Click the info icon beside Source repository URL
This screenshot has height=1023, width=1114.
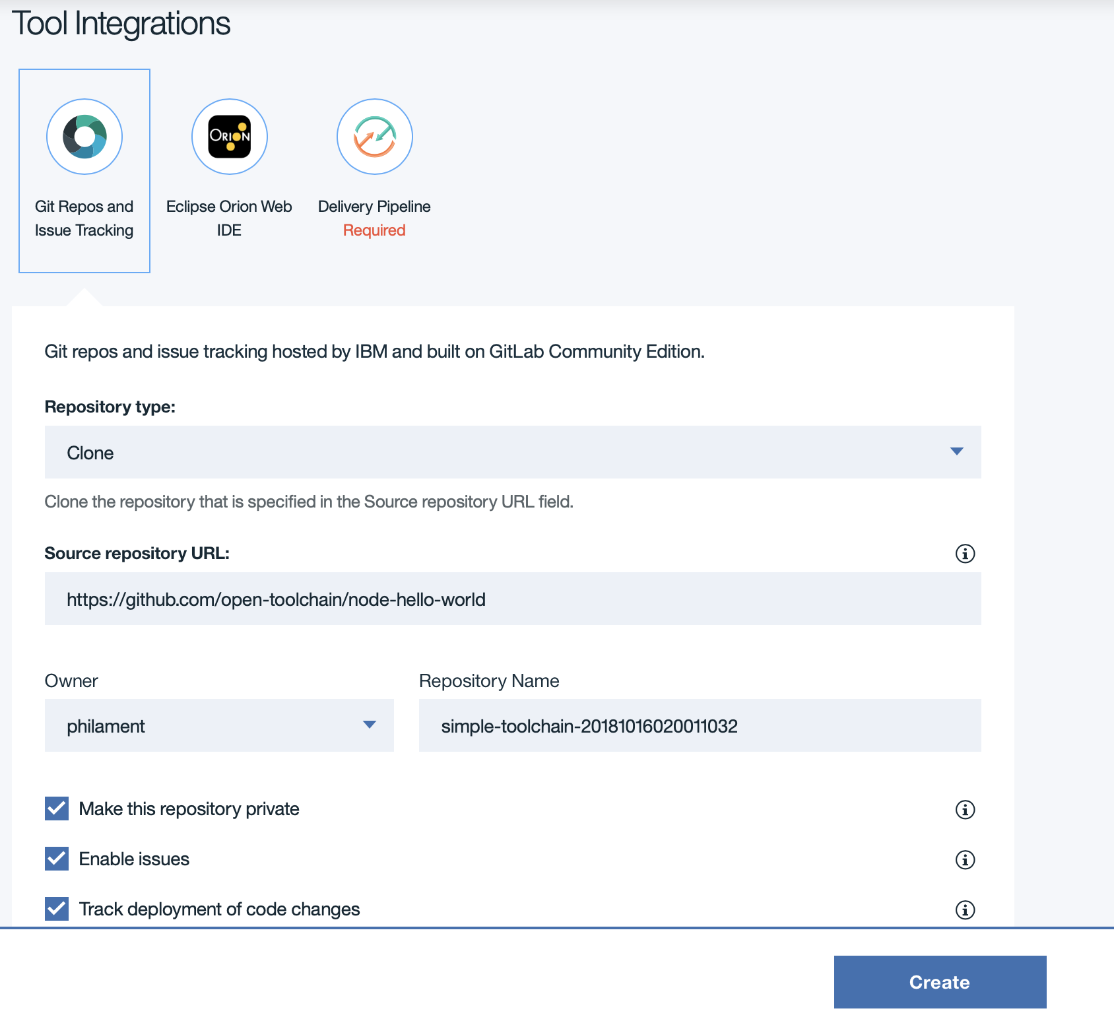coord(965,554)
